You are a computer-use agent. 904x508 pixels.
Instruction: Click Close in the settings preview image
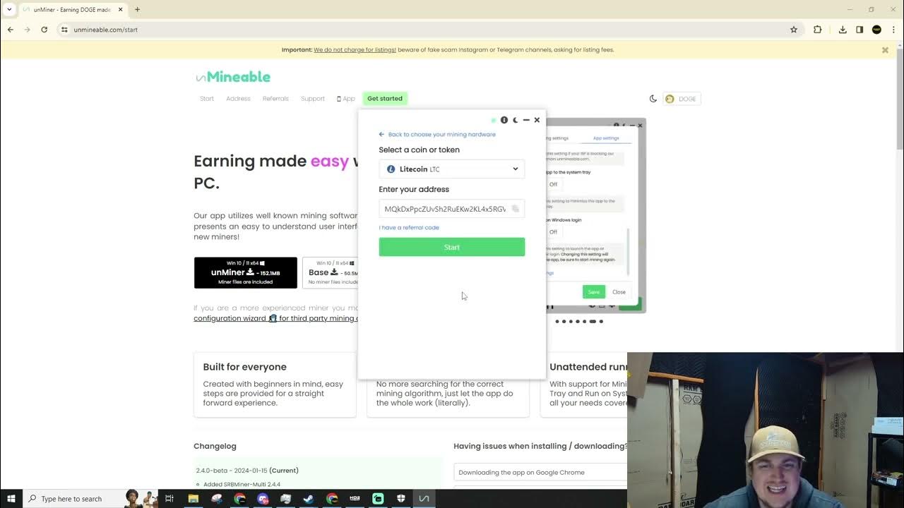(x=619, y=292)
